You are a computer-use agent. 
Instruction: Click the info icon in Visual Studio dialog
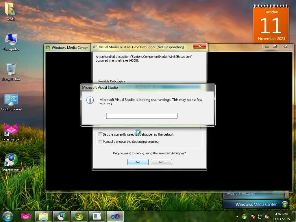click(x=90, y=100)
